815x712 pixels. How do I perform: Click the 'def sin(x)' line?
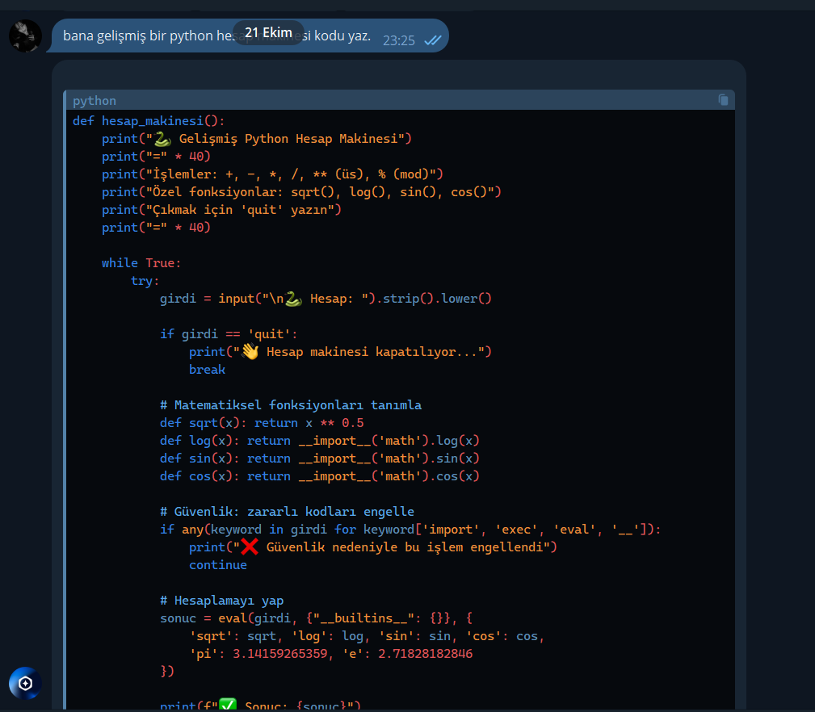pos(320,458)
